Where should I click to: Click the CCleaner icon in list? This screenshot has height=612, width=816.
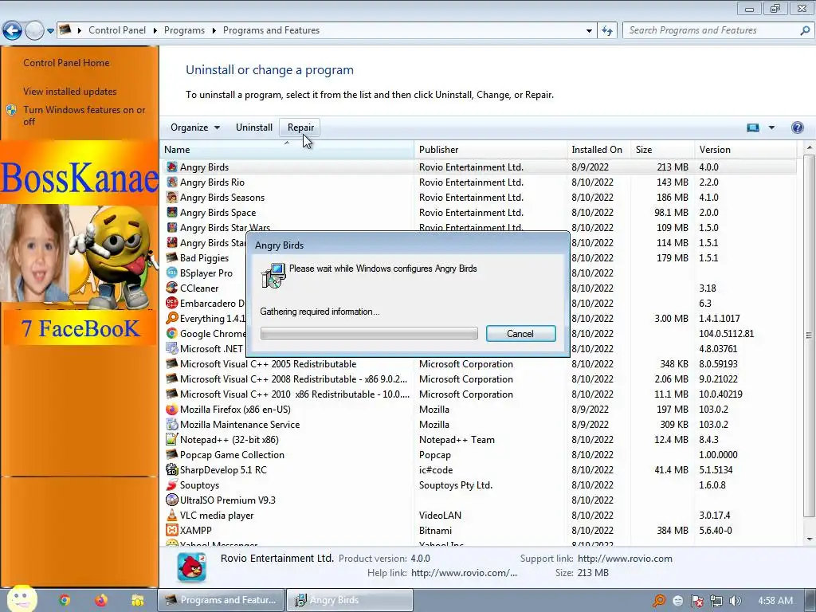[172, 288]
